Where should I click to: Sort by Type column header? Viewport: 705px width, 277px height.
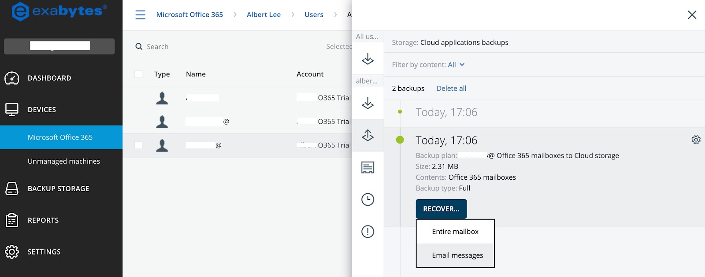click(x=162, y=74)
